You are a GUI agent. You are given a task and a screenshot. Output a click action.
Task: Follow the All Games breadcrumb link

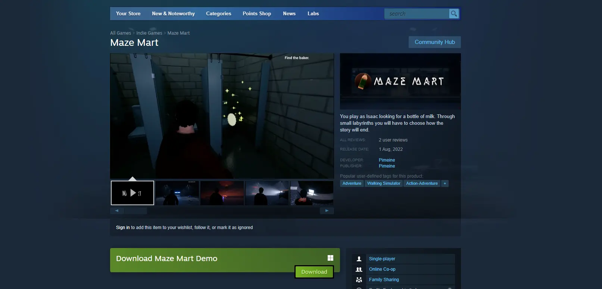[121, 33]
